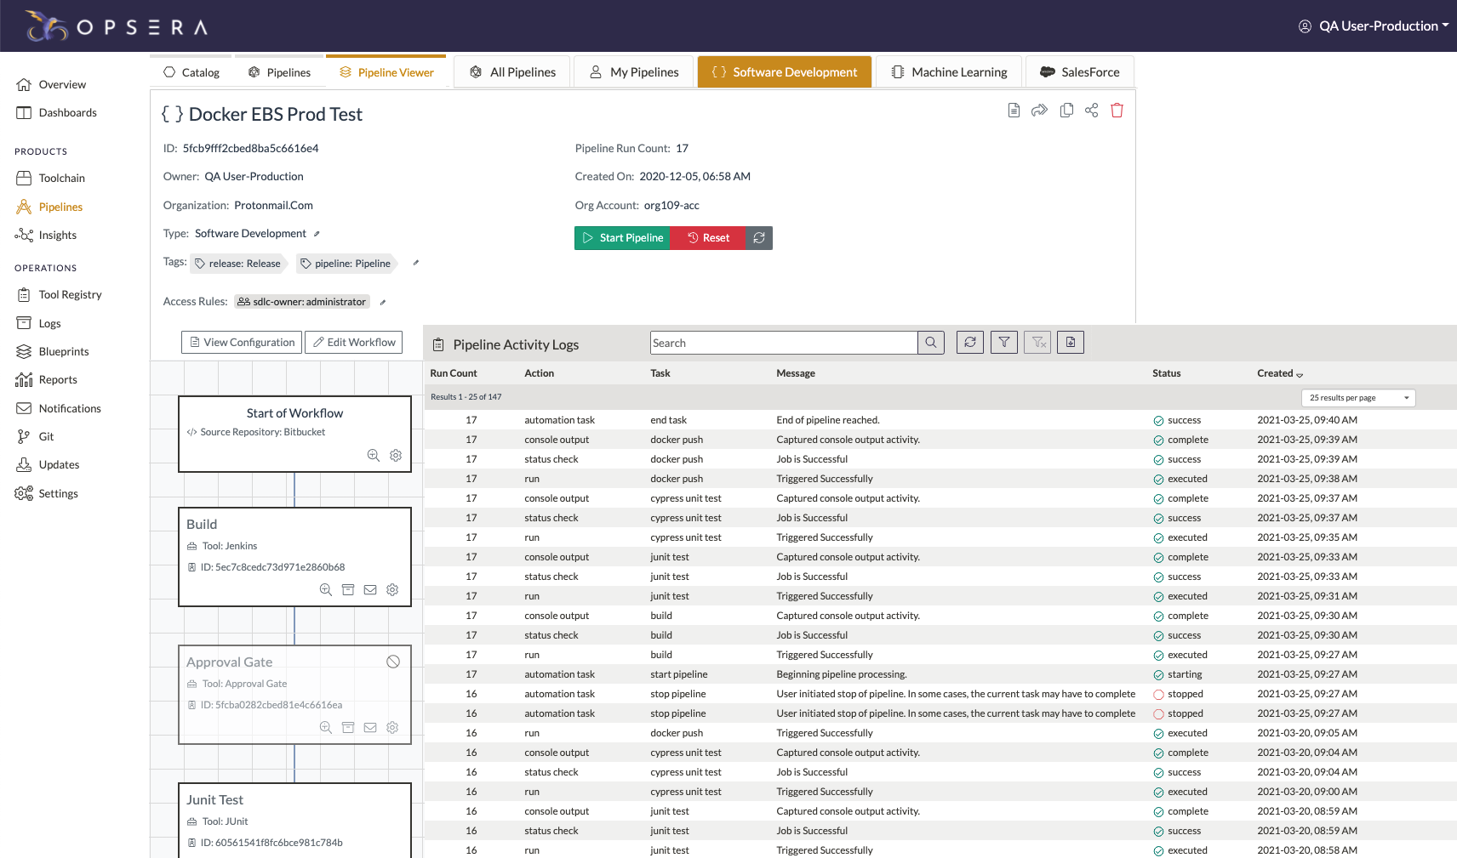Image resolution: width=1457 pixels, height=858 pixels.
Task: Open Build step settings gear
Action: [392, 590]
